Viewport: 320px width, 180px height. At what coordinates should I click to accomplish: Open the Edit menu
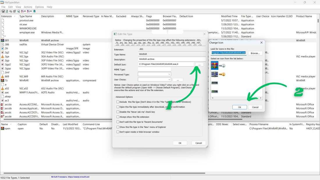[10, 7]
